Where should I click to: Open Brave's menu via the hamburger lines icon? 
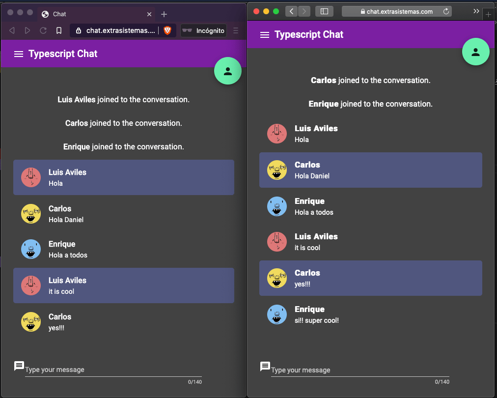tap(236, 30)
